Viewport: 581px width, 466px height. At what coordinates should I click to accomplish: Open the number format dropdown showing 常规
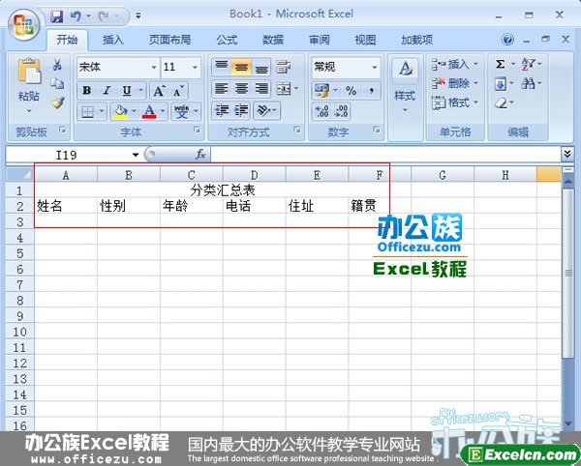pyautogui.click(x=374, y=68)
